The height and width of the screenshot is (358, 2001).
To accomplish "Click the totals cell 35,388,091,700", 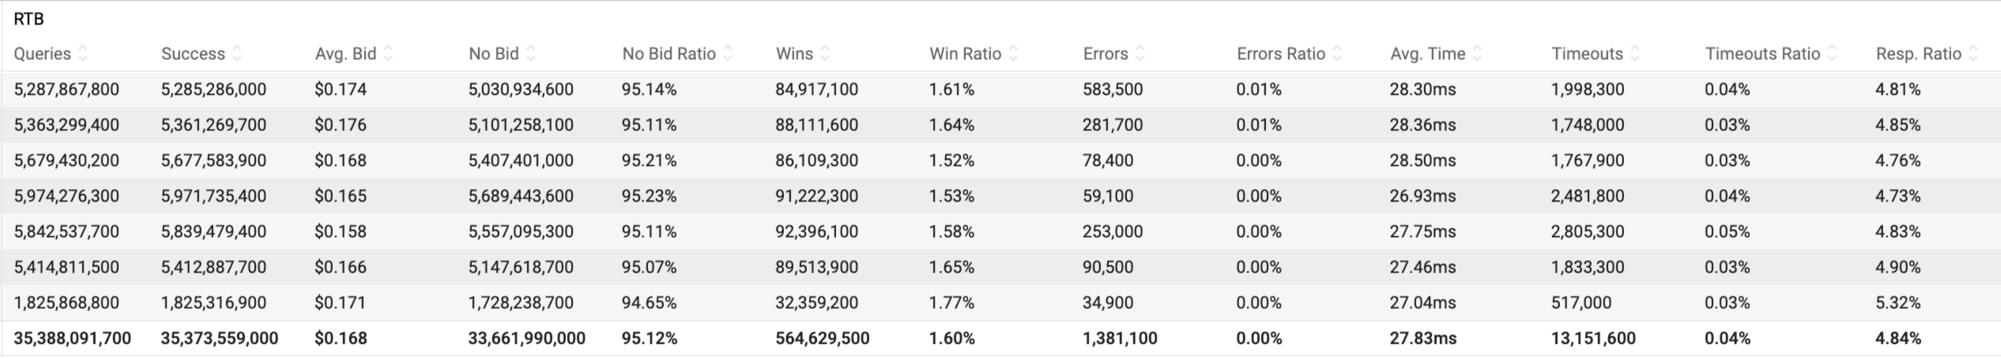I will [73, 338].
